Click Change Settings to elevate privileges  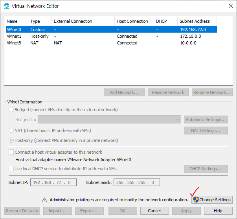[x=212, y=200]
